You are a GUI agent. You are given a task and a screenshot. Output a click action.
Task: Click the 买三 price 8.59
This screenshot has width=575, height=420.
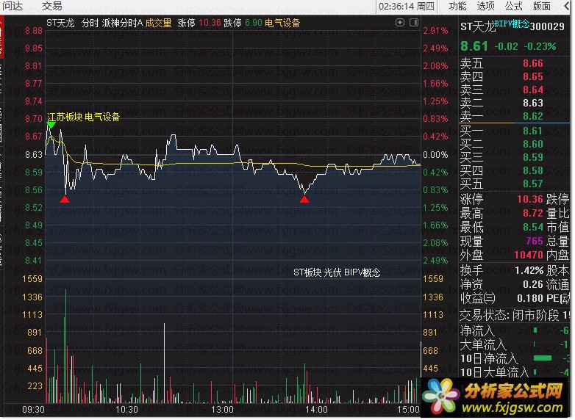tap(533, 157)
